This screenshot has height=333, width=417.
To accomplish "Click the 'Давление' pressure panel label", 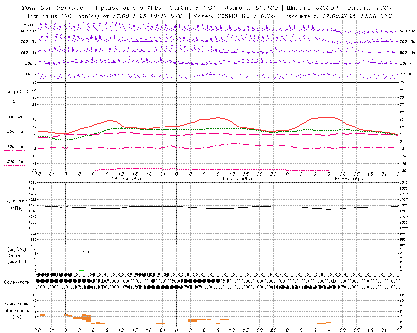I will [x=17, y=201].
